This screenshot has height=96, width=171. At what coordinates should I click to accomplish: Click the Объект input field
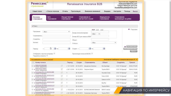[100, 39]
